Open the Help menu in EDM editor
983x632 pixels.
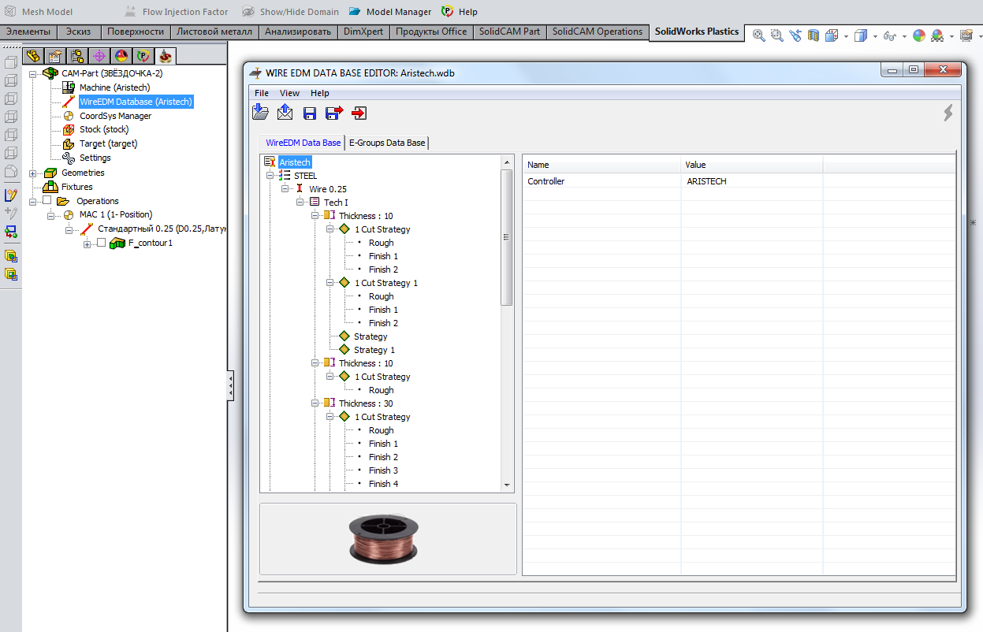tap(319, 93)
